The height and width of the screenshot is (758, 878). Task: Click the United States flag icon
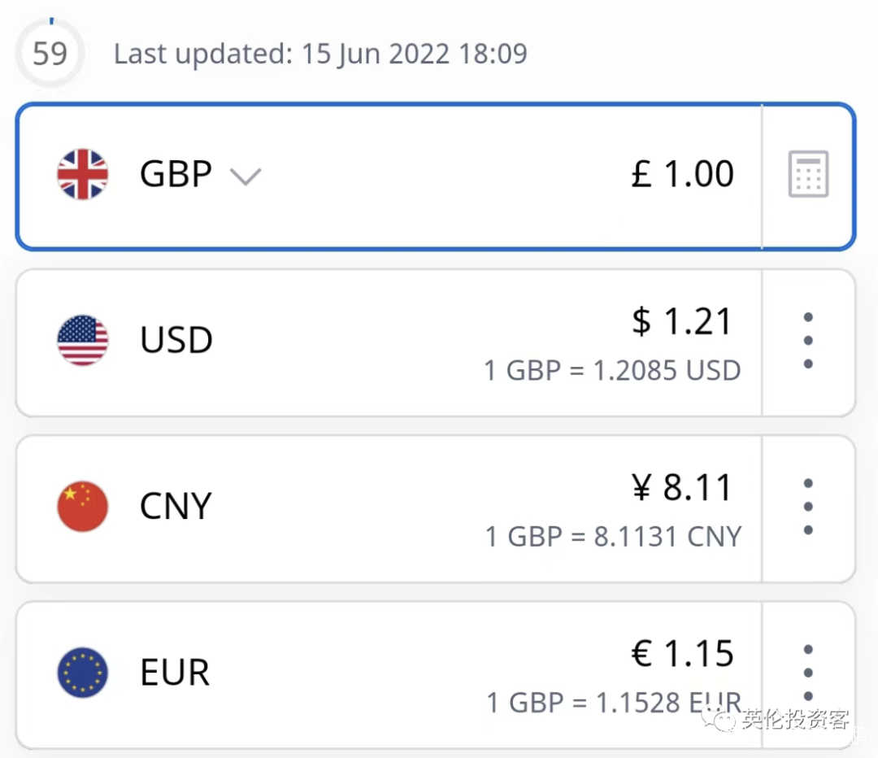82,340
